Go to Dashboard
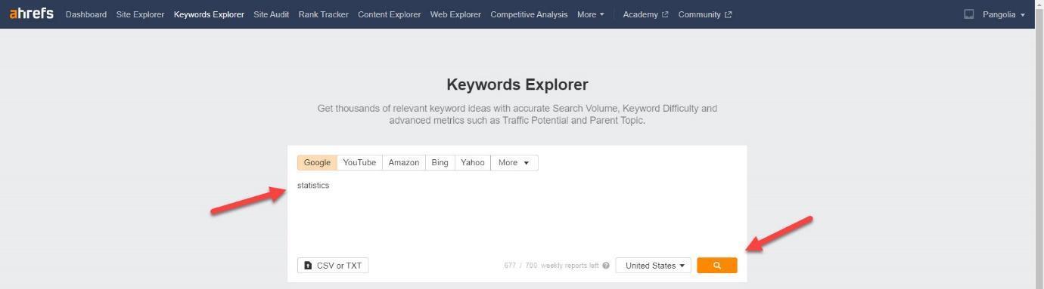The width and height of the screenshot is (1044, 289). pos(86,14)
